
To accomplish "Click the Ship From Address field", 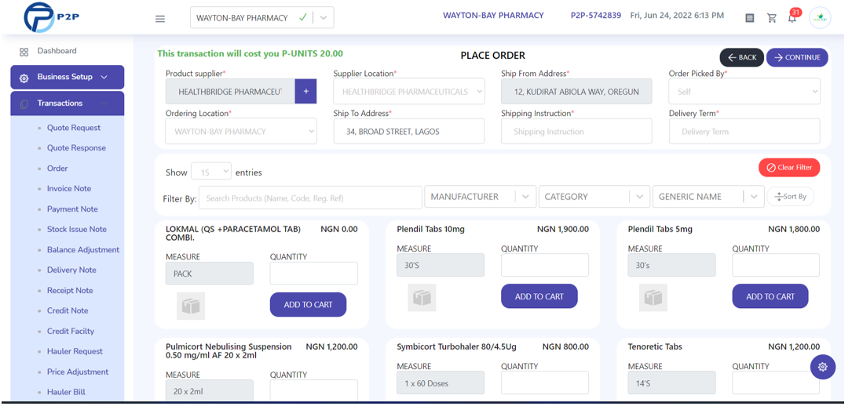I will (x=576, y=92).
